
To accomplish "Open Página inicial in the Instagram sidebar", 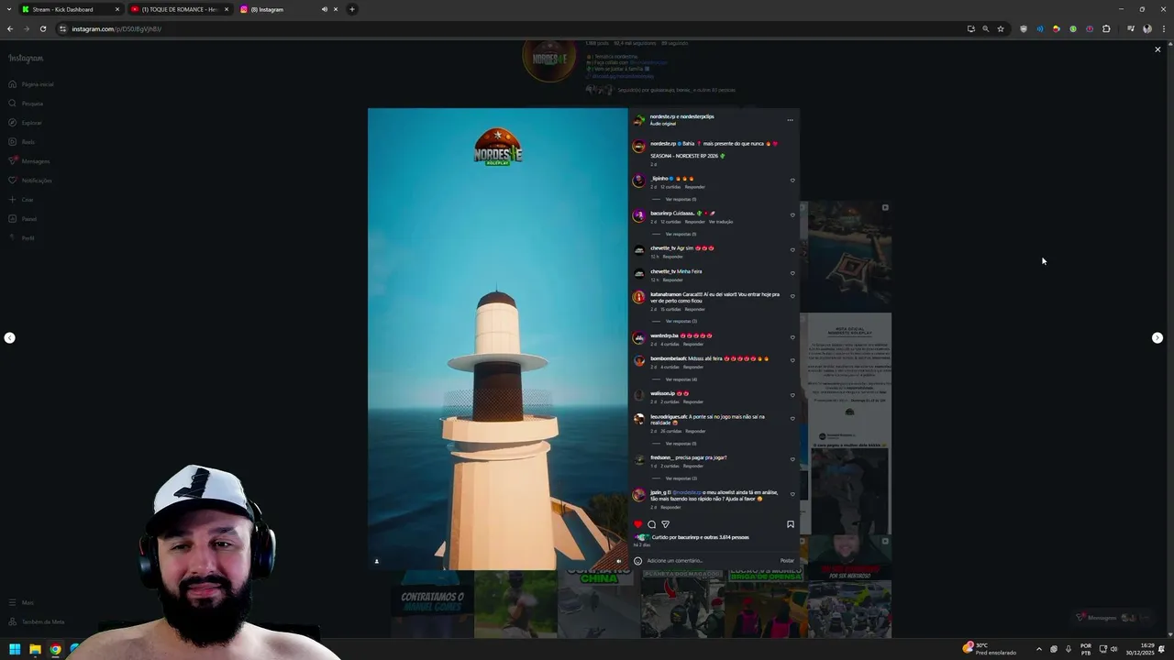I will [x=31, y=84].
